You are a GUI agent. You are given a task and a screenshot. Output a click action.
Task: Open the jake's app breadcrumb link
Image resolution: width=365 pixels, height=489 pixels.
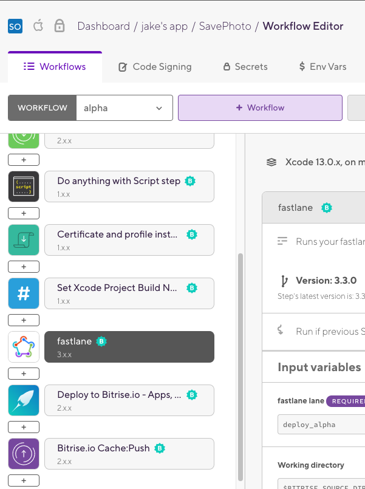point(164,26)
